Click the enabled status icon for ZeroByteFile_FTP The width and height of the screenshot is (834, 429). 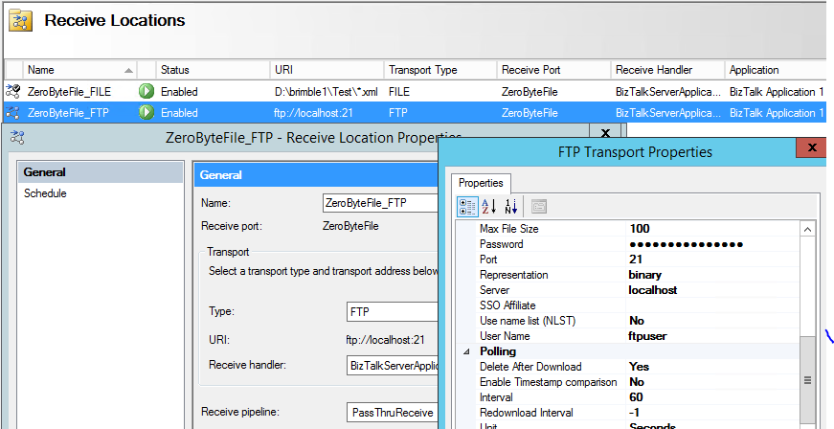coord(147,113)
